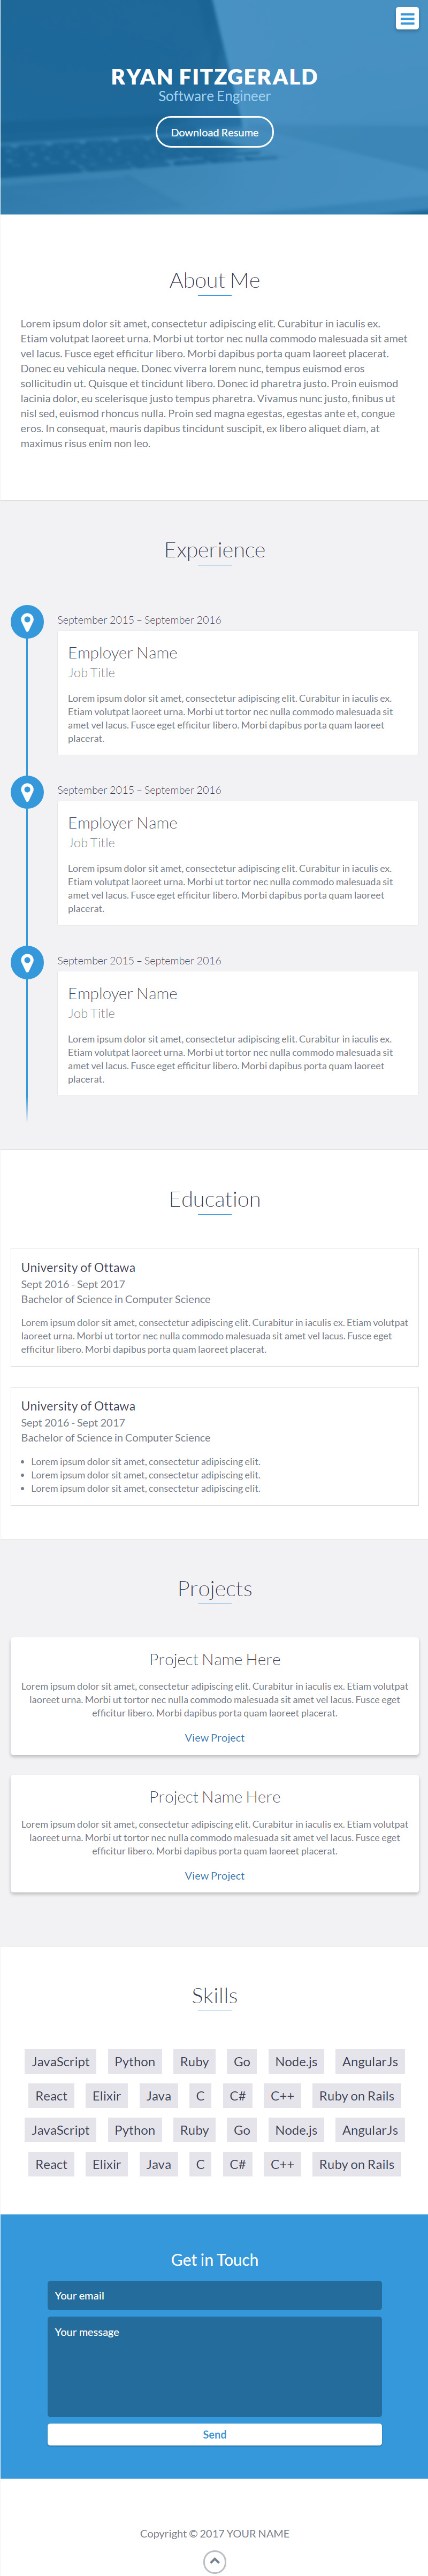Click the C# tag in the second skills row
The image size is (428, 2576).
pos(237,2095)
